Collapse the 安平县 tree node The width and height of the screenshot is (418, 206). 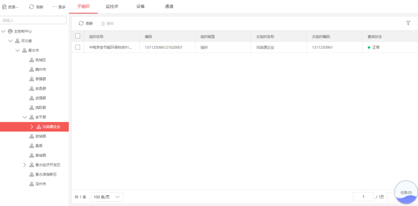pyautogui.click(x=25, y=117)
